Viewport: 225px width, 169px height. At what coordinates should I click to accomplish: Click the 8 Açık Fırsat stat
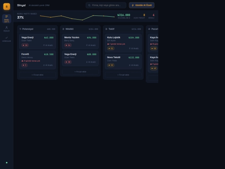[139, 16]
